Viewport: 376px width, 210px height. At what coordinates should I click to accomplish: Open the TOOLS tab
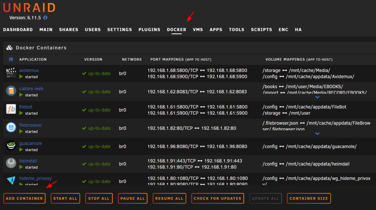237,30
